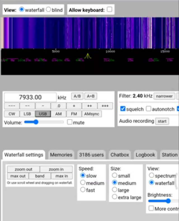Click the 15000 frequency scale label
The image size is (179, 221).
165,51
